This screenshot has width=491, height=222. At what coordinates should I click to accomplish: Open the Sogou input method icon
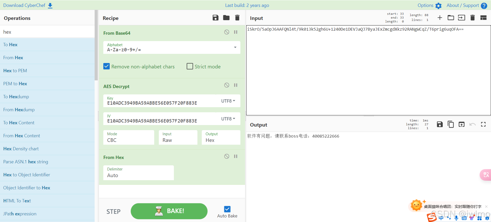pos(432,217)
